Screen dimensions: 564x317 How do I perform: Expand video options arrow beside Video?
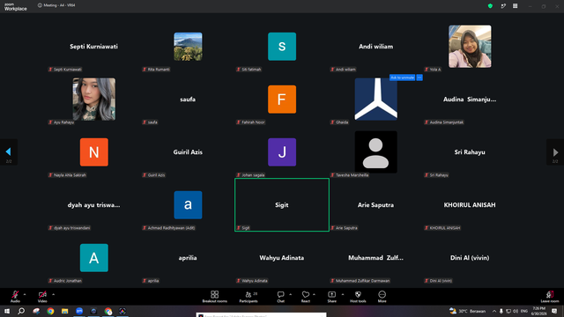click(53, 294)
